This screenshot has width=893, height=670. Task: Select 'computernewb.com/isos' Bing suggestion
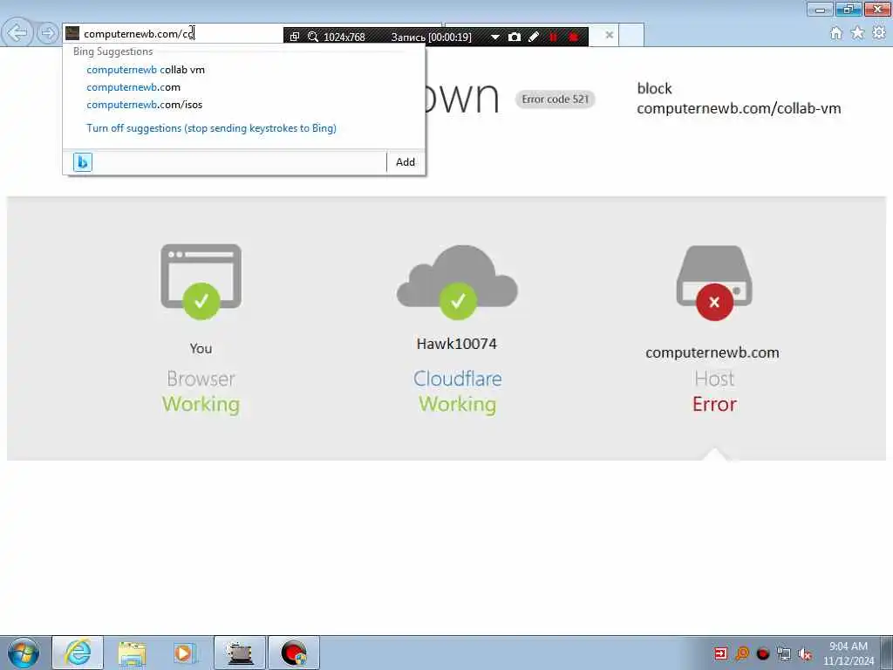144,105
